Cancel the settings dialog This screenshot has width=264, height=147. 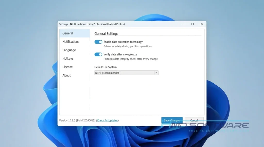(x=194, y=120)
